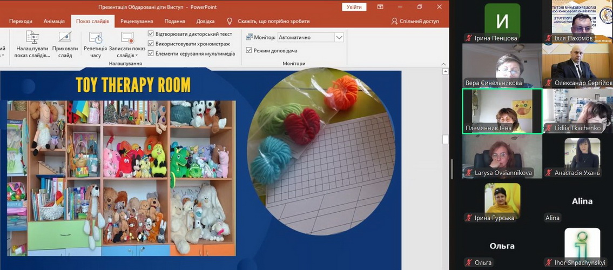Disable Режим доповідача checkbox
Screen dimensions: 613x270
[249, 51]
